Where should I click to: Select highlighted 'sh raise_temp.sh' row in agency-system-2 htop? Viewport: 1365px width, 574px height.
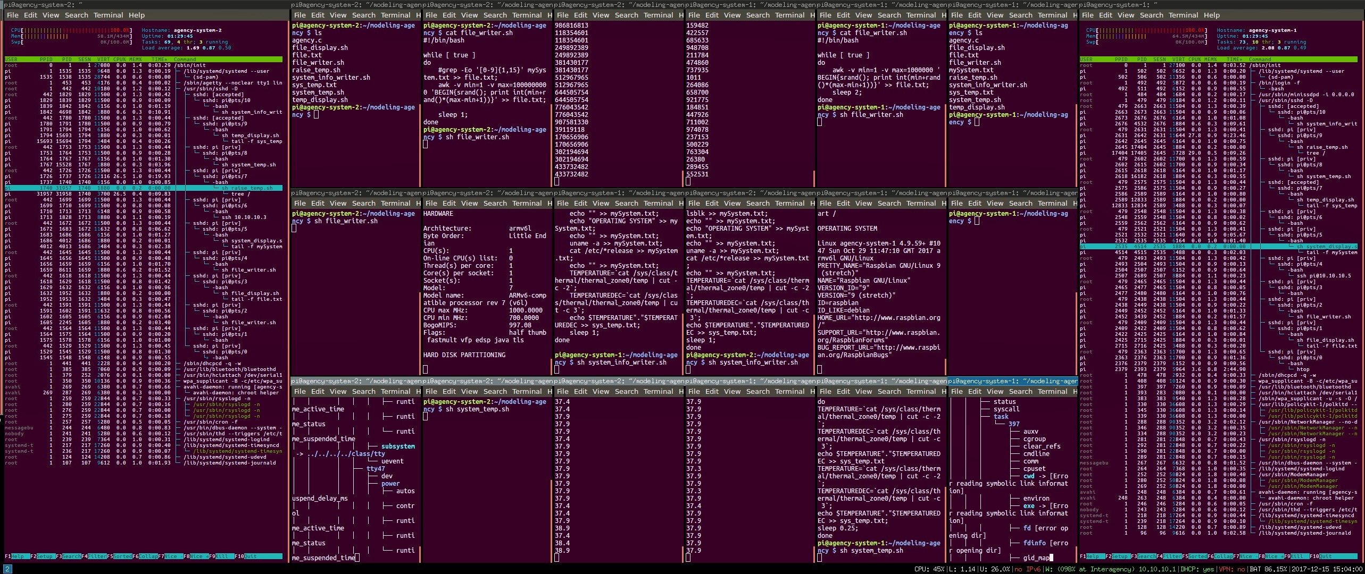144,188
